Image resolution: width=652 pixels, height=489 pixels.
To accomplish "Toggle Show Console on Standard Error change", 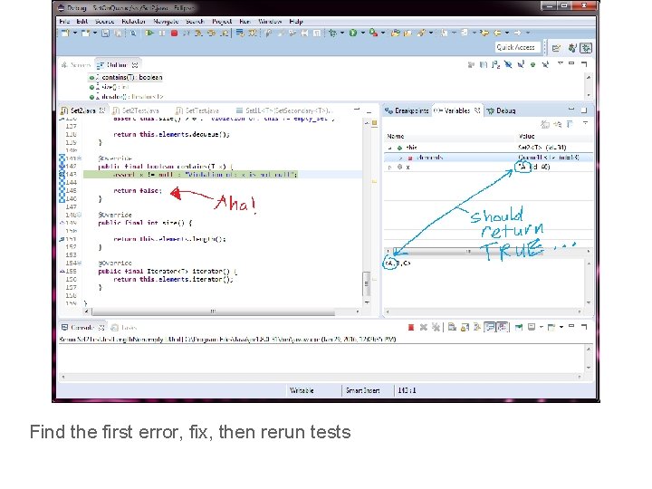I will tap(503, 327).
